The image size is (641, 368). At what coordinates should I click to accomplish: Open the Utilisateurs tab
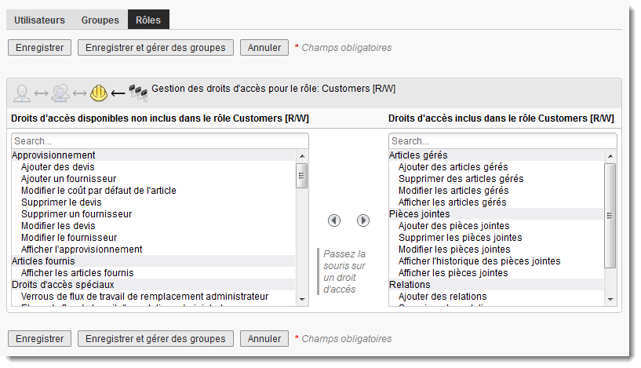pyautogui.click(x=39, y=20)
